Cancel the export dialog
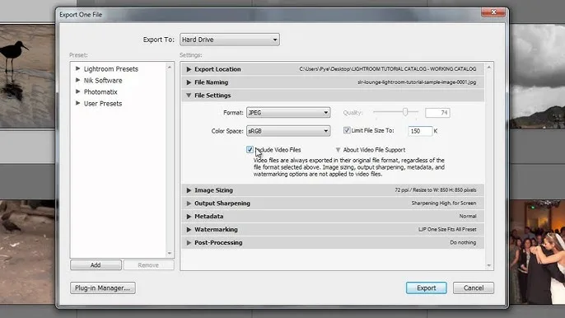 click(474, 288)
